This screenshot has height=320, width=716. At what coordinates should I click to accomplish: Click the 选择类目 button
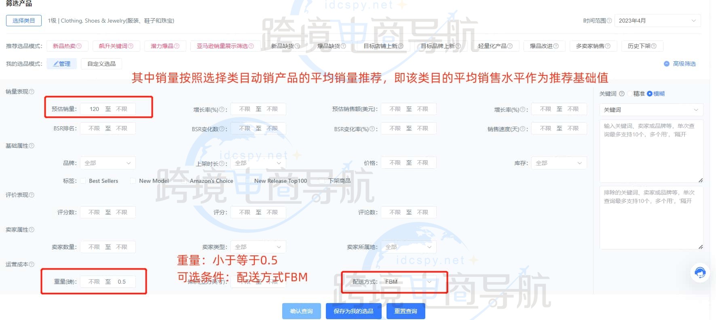[x=24, y=21]
